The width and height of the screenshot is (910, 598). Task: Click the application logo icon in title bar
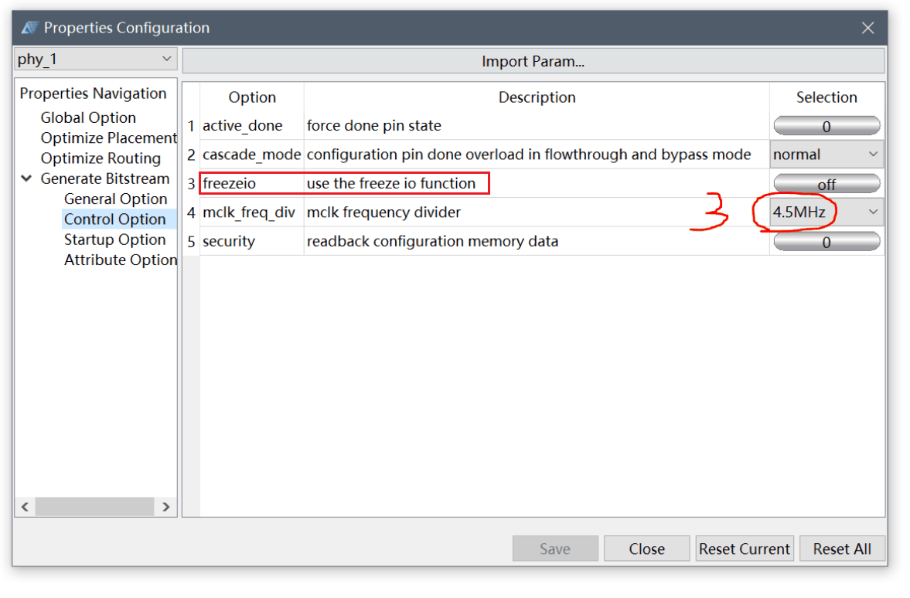29,27
